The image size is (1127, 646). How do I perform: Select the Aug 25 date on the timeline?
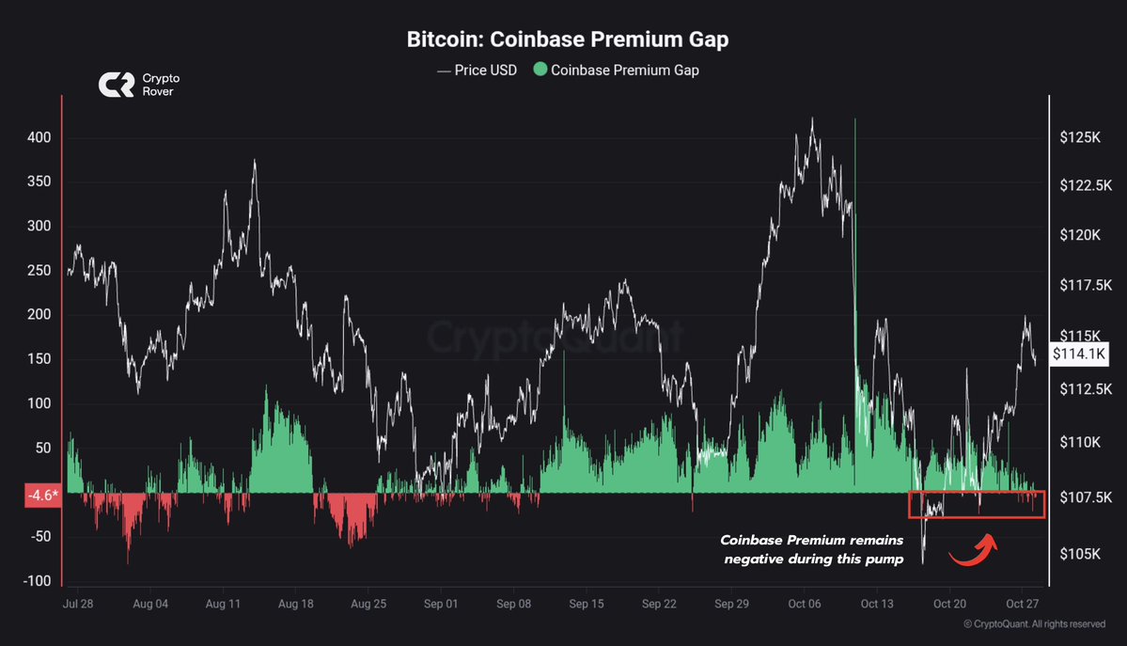(368, 603)
